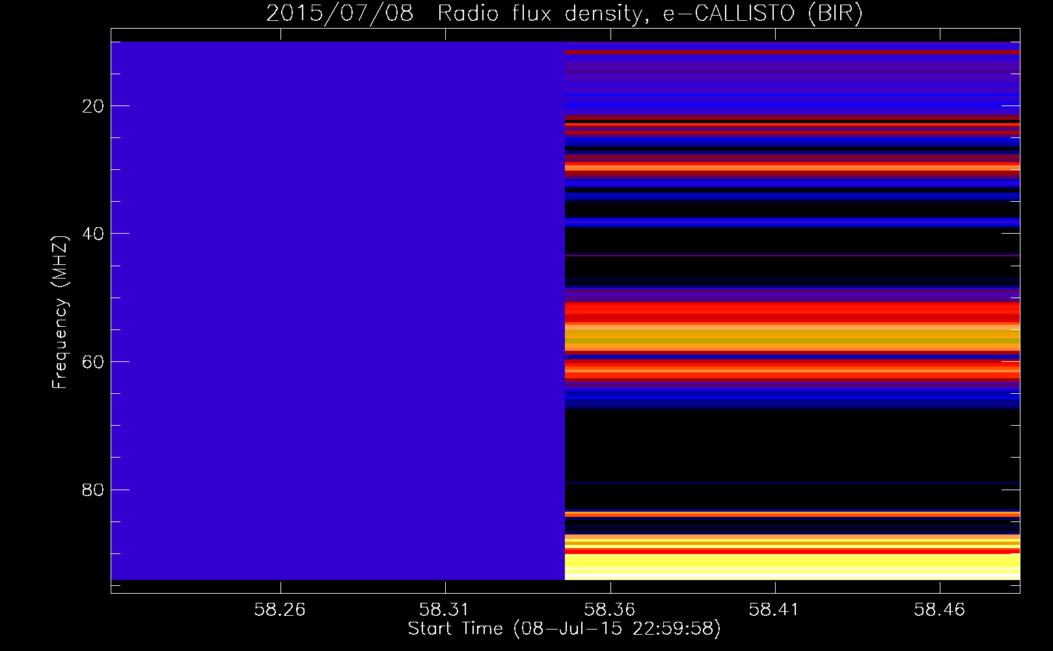
Task: Click the 58.31 time tick label
Action: (445, 609)
